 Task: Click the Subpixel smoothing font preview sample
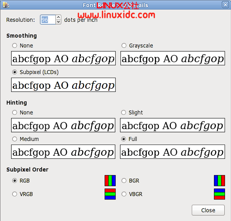click(x=63, y=85)
